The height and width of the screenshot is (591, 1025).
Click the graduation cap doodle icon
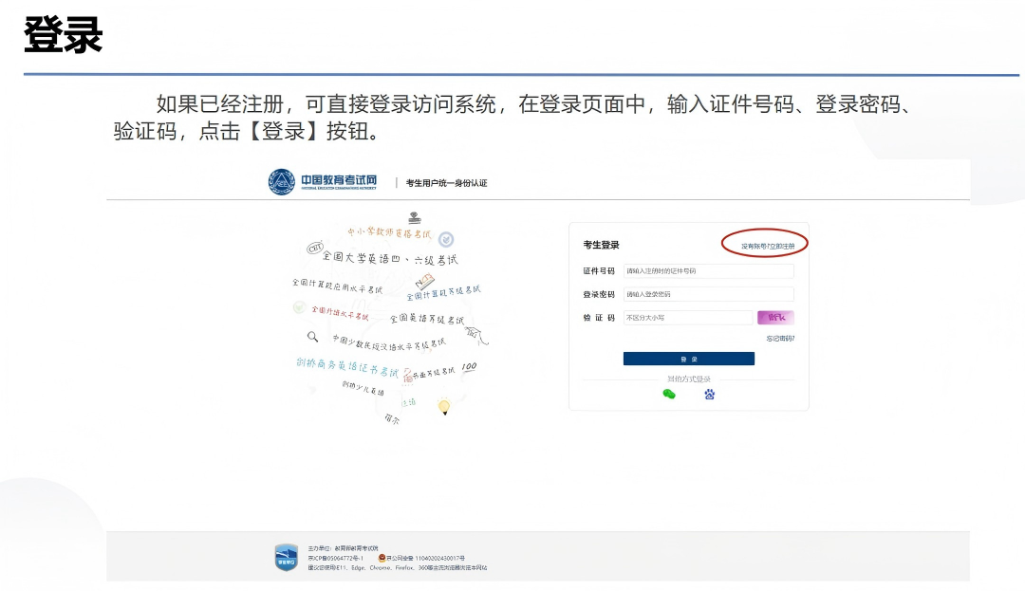pyautogui.click(x=414, y=217)
